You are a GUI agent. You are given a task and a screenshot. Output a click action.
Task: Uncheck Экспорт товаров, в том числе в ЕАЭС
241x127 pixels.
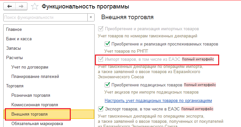pyautogui.click(x=101, y=109)
